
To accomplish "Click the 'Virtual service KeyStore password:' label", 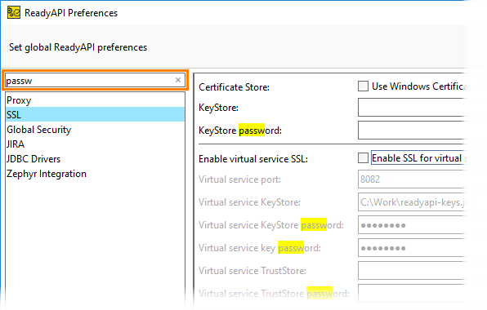I will (x=271, y=225).
